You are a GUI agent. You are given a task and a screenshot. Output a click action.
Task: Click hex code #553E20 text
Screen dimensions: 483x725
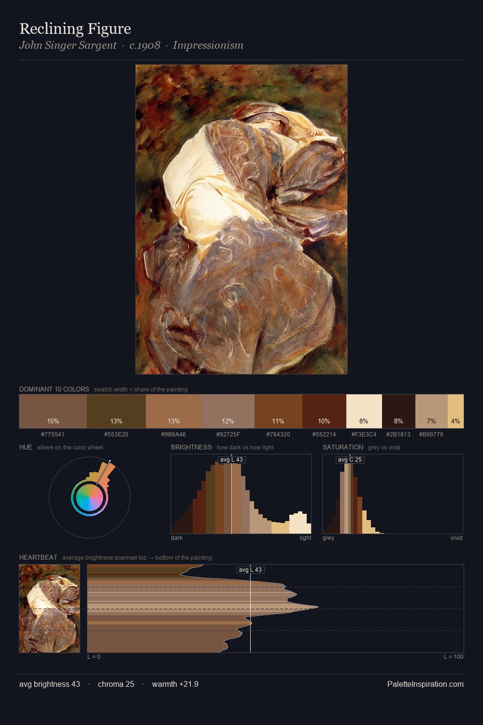tap(116, 434)
